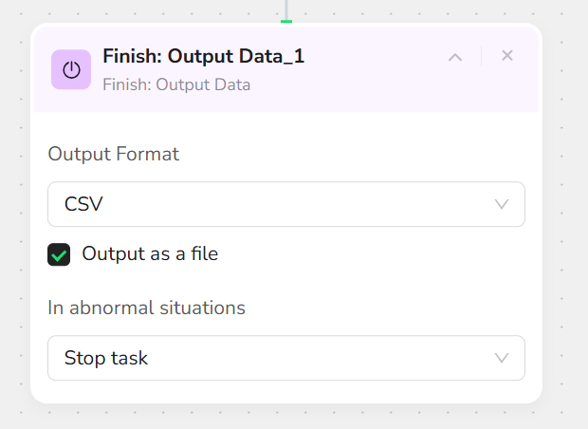Open the Output Format dropdown
This screenshot has height=429, width=588.
pos(285,204)
